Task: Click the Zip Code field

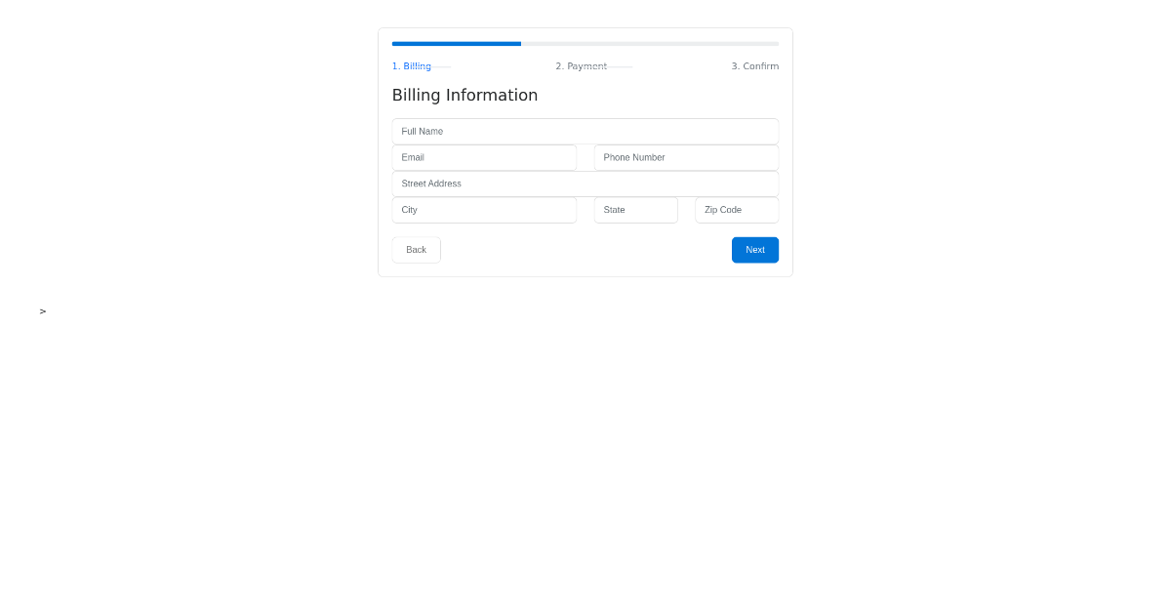Action: point(737,210)
